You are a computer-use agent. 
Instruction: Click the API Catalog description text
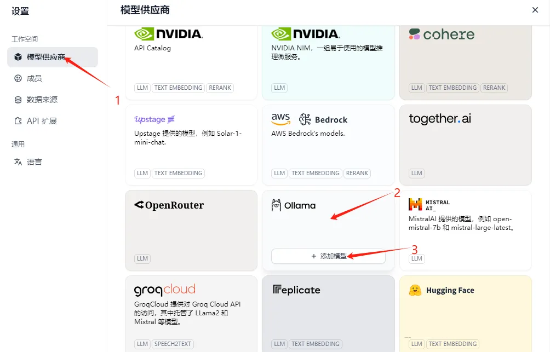point(153,48)
